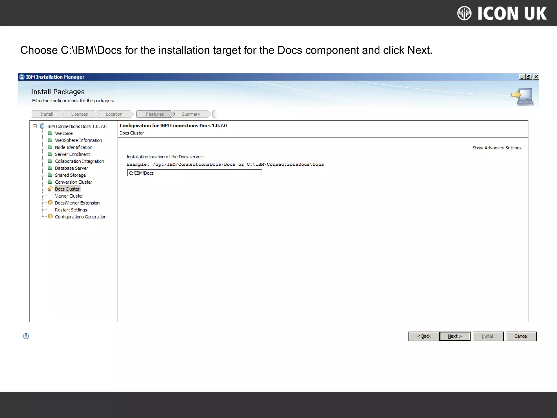The width and height of the screenshot is (557, 418).
Task: Close the IBM Installation Manager window
Action: [x=536, y=77]
